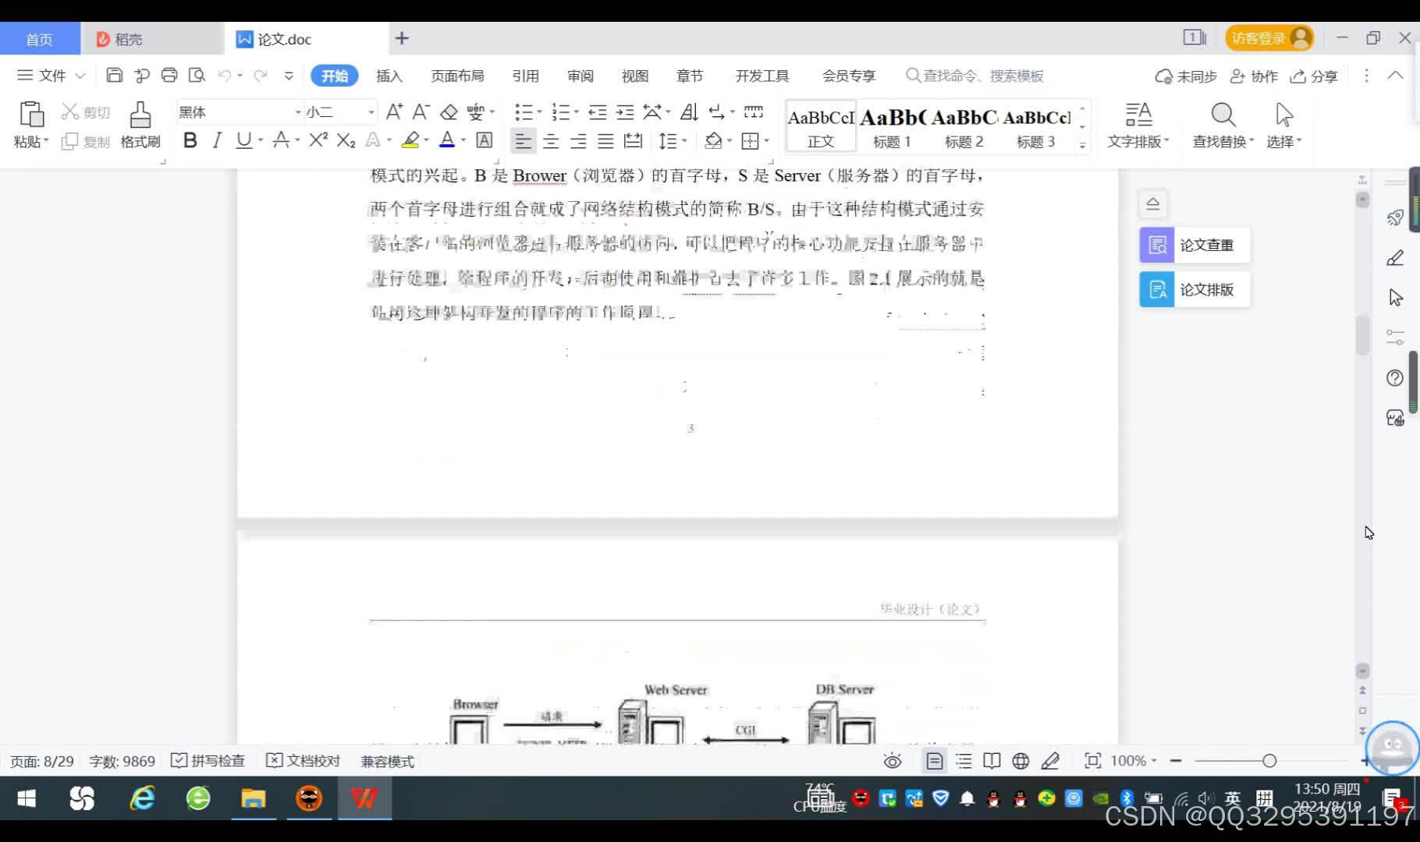Screen dimensions: 1420x842
Task: Click the rocket icon in right sidebar
Action: (1395, 218)
